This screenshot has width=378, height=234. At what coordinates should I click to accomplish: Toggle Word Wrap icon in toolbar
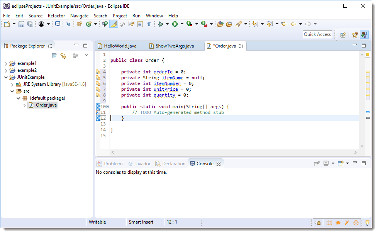point(131,24)
